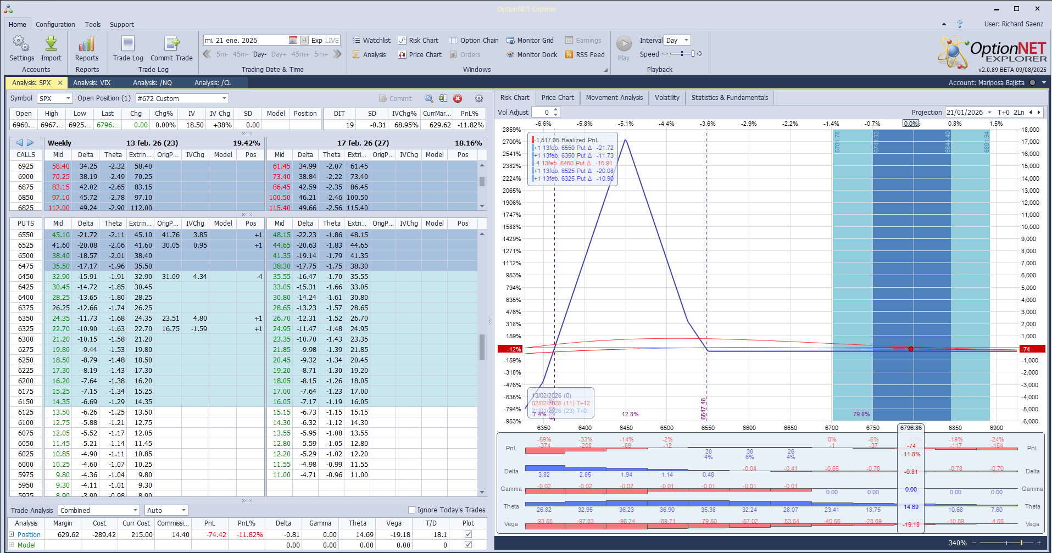This screenshot has width=1052, height=553.
Task: Click the red delete position icon
Action: tap(458, 99)
